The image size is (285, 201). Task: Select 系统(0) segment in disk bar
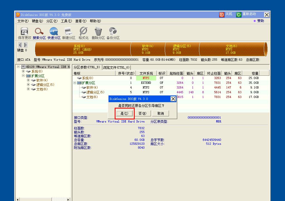(83, 49)
